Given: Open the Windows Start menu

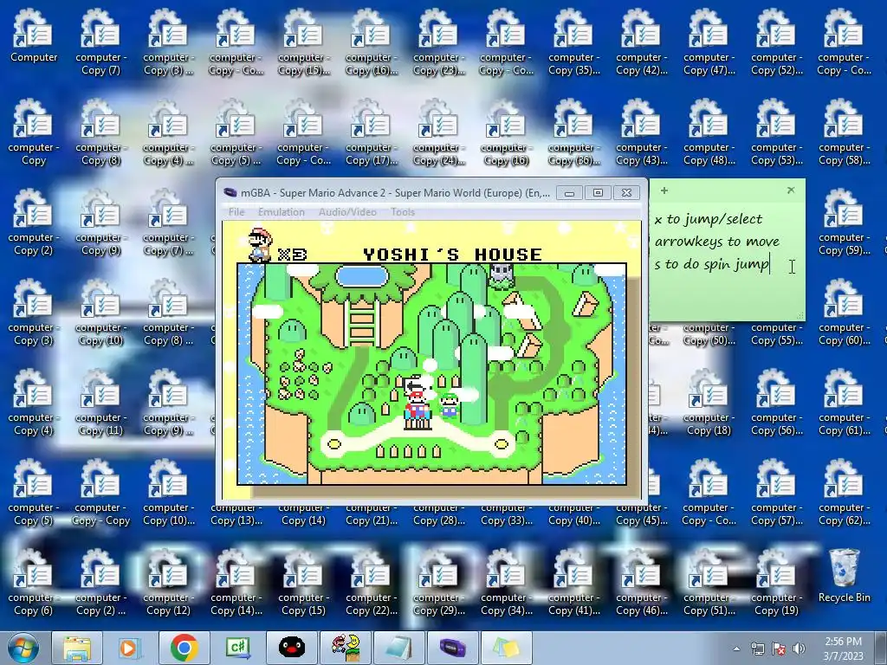Looking at the screenshot, I should pyautogui.click(x=23, y=648).
